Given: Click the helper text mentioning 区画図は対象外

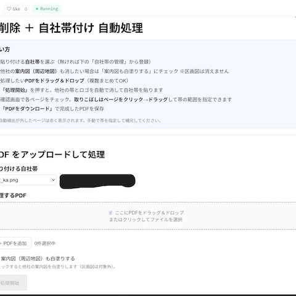Looking at the screenshot, I should [x=59, y=266].
